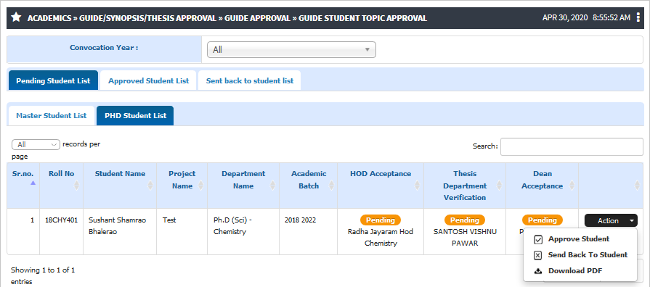
Task: Click sort arrows in last action column header
Action: (637, 186)
